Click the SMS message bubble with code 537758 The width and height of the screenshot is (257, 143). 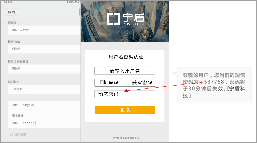pyautogui.click(x=214, y=85)
